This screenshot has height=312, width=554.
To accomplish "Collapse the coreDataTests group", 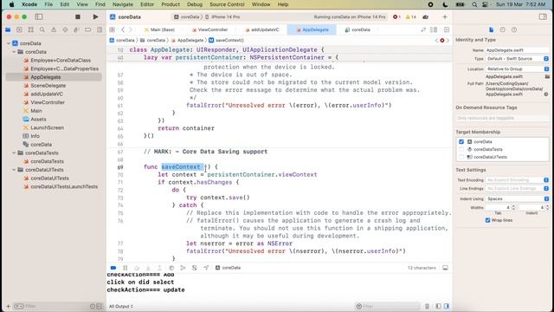I will pos(14,153).
